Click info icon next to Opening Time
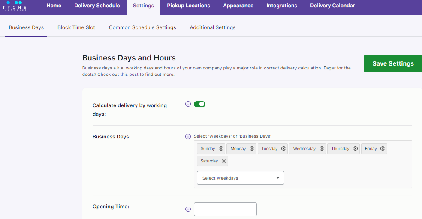Screen dimensions: 422x219 (x=188, y=209)
